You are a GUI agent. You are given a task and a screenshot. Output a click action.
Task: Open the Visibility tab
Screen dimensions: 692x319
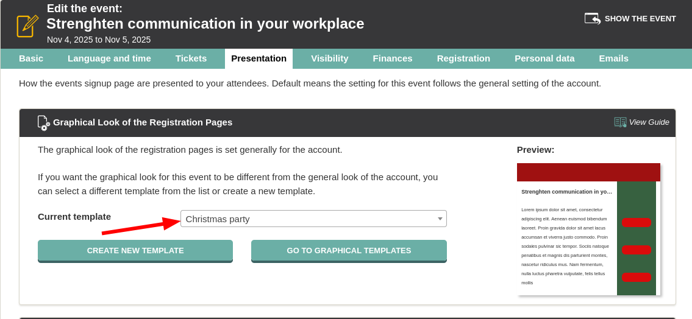coord(329,58)
